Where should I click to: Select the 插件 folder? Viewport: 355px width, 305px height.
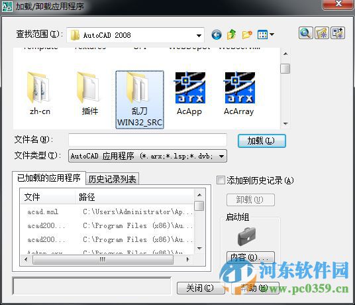[89, 93]
